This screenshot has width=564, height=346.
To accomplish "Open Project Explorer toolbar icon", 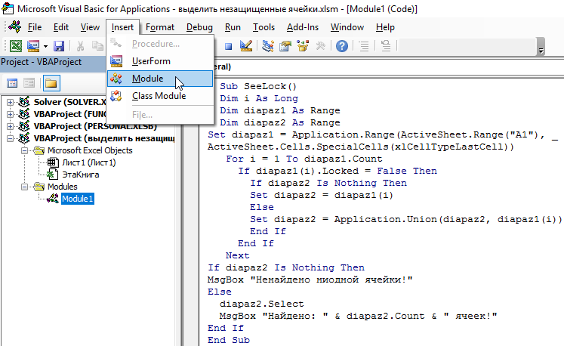I will pyautogui.click(x=268, y=46).
